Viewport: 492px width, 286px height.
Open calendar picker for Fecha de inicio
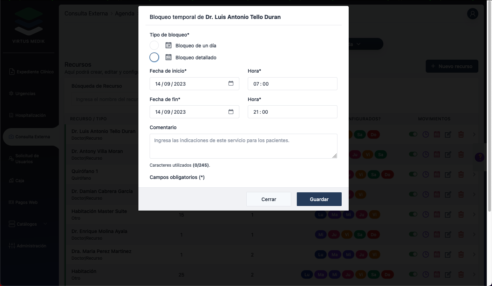pyautogui.click(x=231, y=84)
